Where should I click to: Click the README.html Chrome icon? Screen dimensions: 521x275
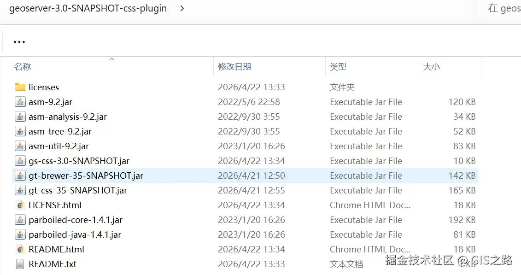tap(20, 249)
